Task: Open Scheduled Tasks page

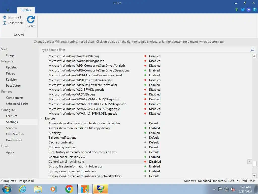Action: (17, 104)
